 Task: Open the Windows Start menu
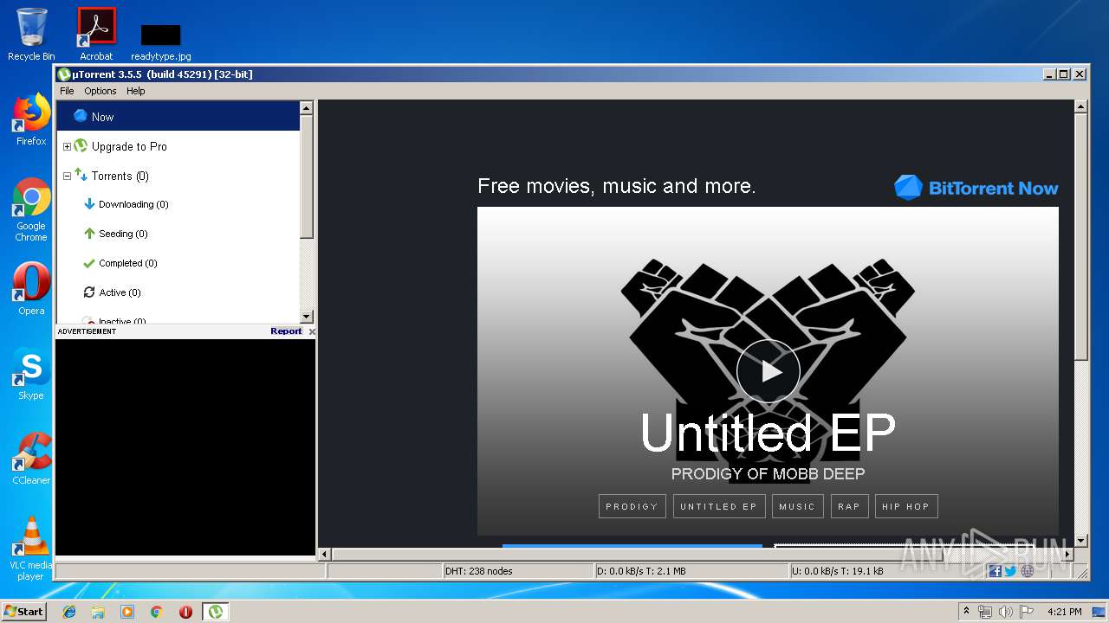coord(23,611)
